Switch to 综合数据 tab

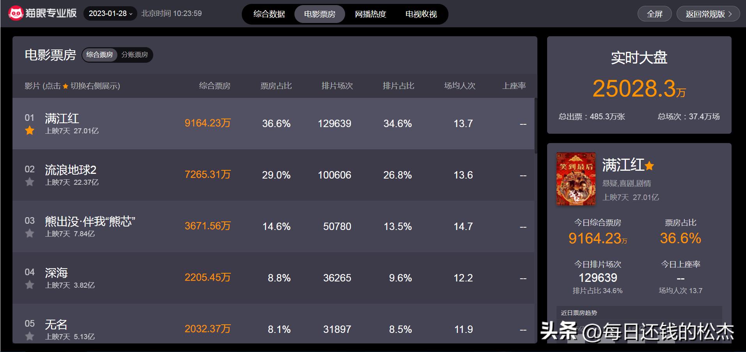tap(269, 14)
